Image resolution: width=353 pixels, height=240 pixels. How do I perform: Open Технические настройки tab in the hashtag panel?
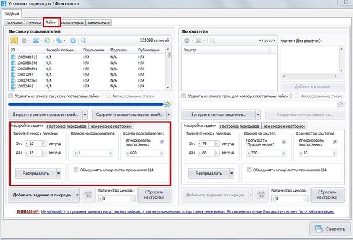284,126
